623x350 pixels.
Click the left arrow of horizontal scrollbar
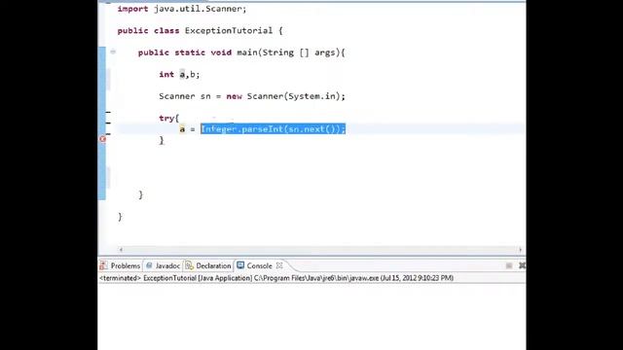[121, 250]
